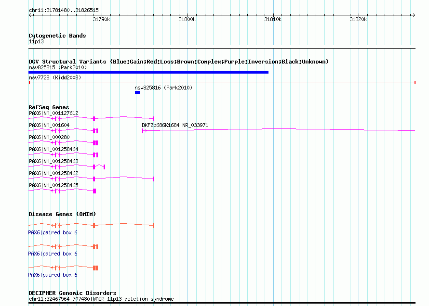Click the 11p13 cytogenetic band label
This screenshot has width=429, height=306.
(36, 41)
